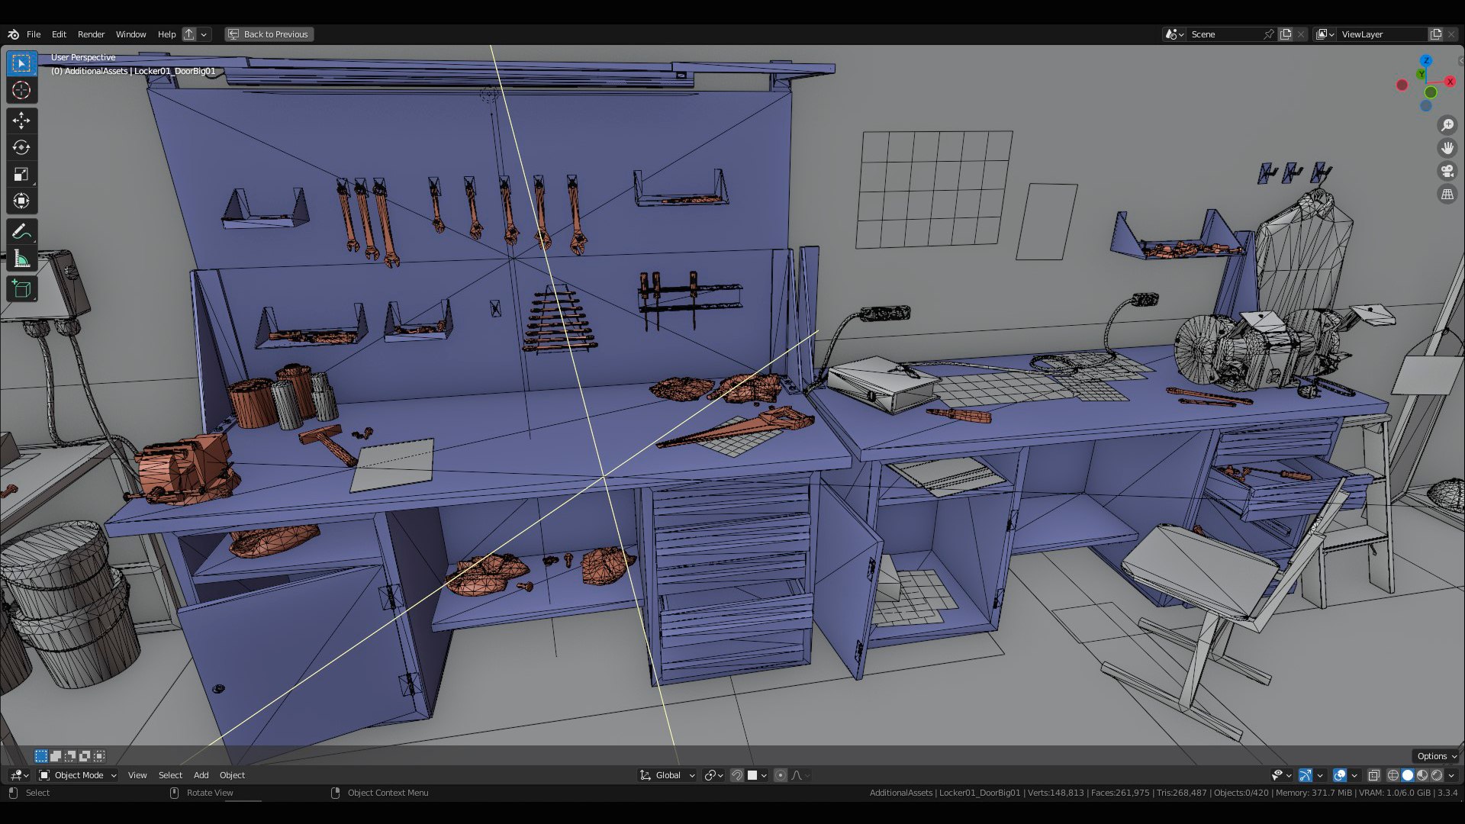Toggle show overlays button
Viewport: 1465px width, 824px height.
1340,775
